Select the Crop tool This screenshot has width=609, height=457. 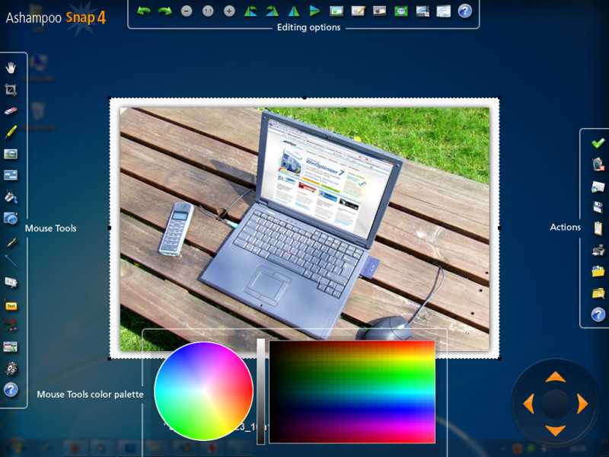[x=11, y=89]
